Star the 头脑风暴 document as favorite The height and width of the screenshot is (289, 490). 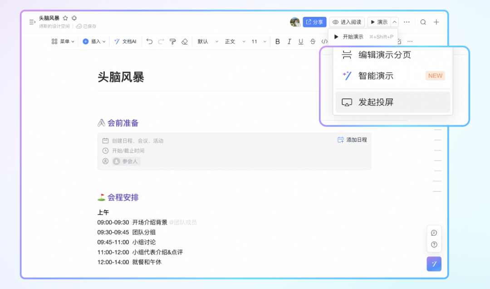click(x=65, y=18)
